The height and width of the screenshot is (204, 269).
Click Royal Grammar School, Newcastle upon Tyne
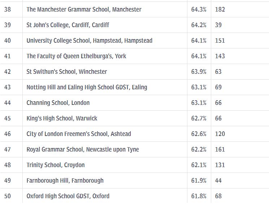(x=83, y=149)
